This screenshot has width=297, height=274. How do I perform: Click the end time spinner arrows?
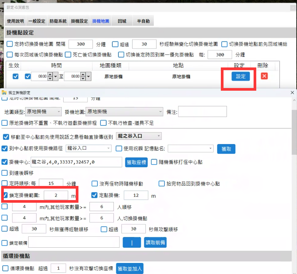[83, 76]
